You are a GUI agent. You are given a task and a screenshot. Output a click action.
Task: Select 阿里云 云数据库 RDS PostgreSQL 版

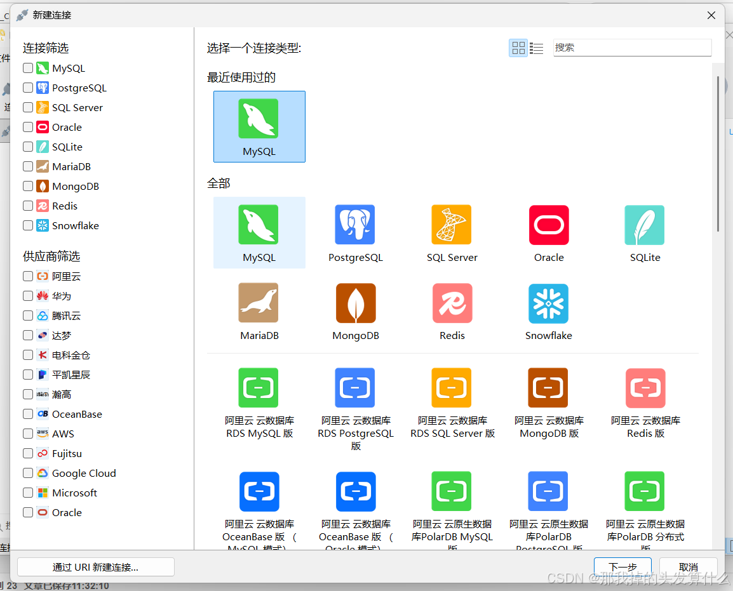coord(355,409)
